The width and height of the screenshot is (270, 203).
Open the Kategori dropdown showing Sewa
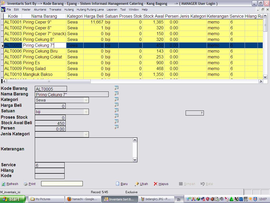(86, 100)
